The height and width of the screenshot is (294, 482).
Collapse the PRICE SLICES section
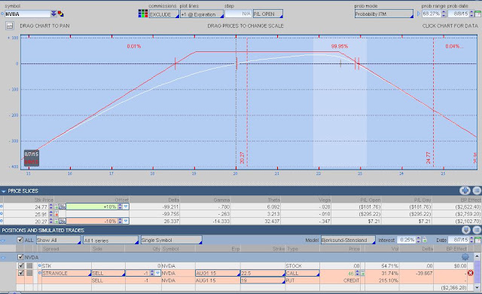click(3, 191)
